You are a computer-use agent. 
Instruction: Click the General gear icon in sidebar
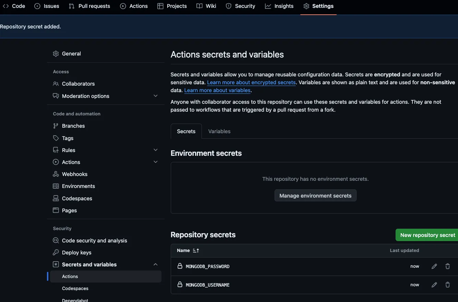tap(56, 54)
